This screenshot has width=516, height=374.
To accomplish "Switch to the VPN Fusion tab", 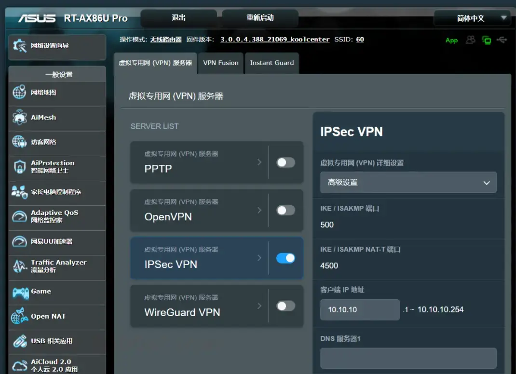I will (x=220, y=63).
